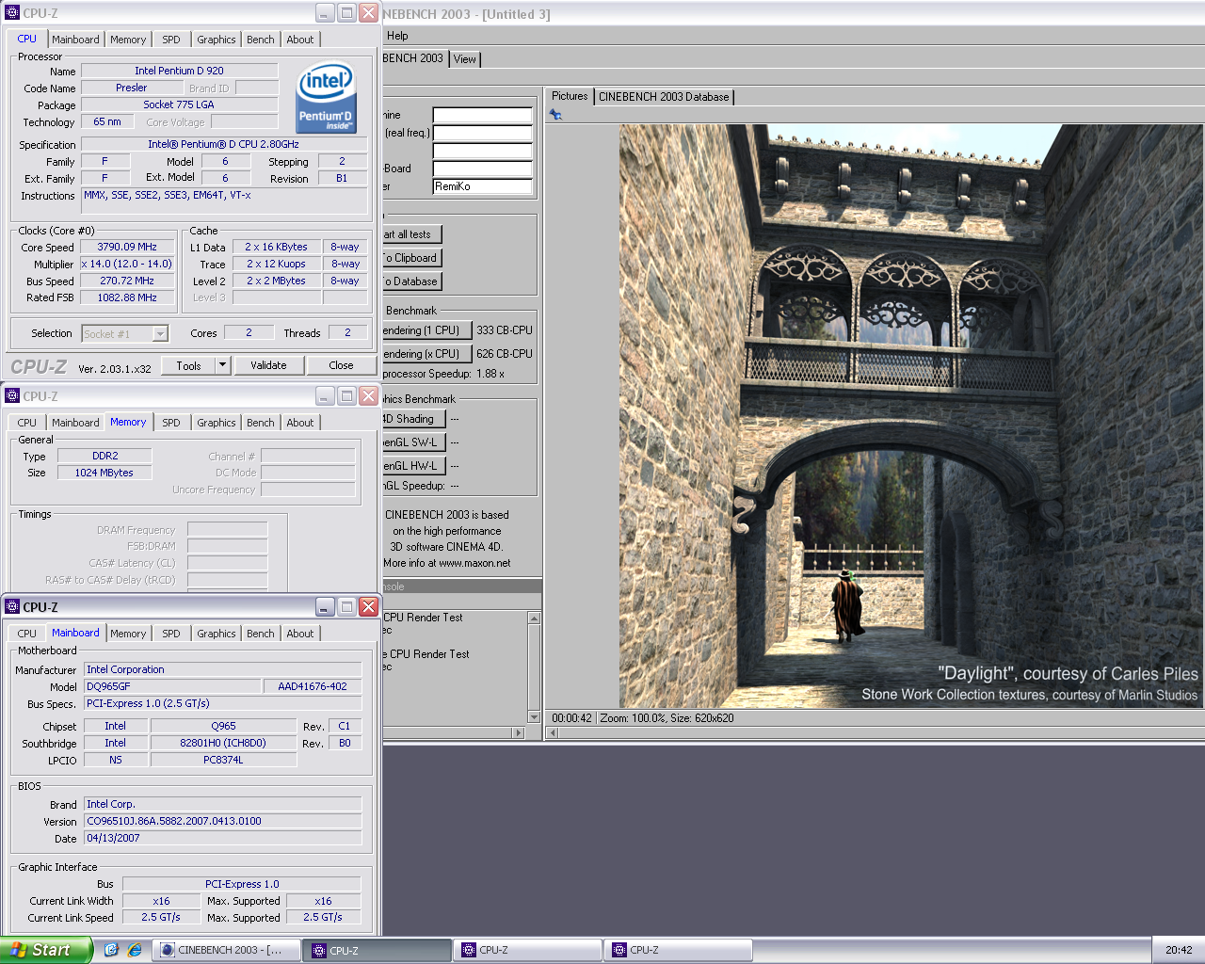Click console horizontal scrollbar right arrow

click(x=518, y=732)
